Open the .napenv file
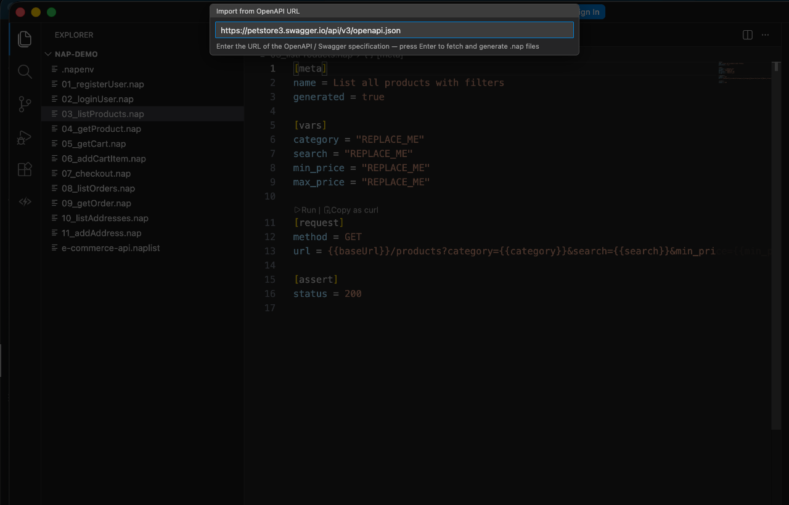Screen dimensions: 789x505 142,70
